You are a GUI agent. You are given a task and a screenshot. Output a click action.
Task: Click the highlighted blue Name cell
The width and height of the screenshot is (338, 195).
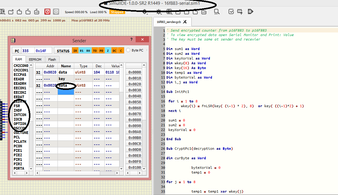65,92
